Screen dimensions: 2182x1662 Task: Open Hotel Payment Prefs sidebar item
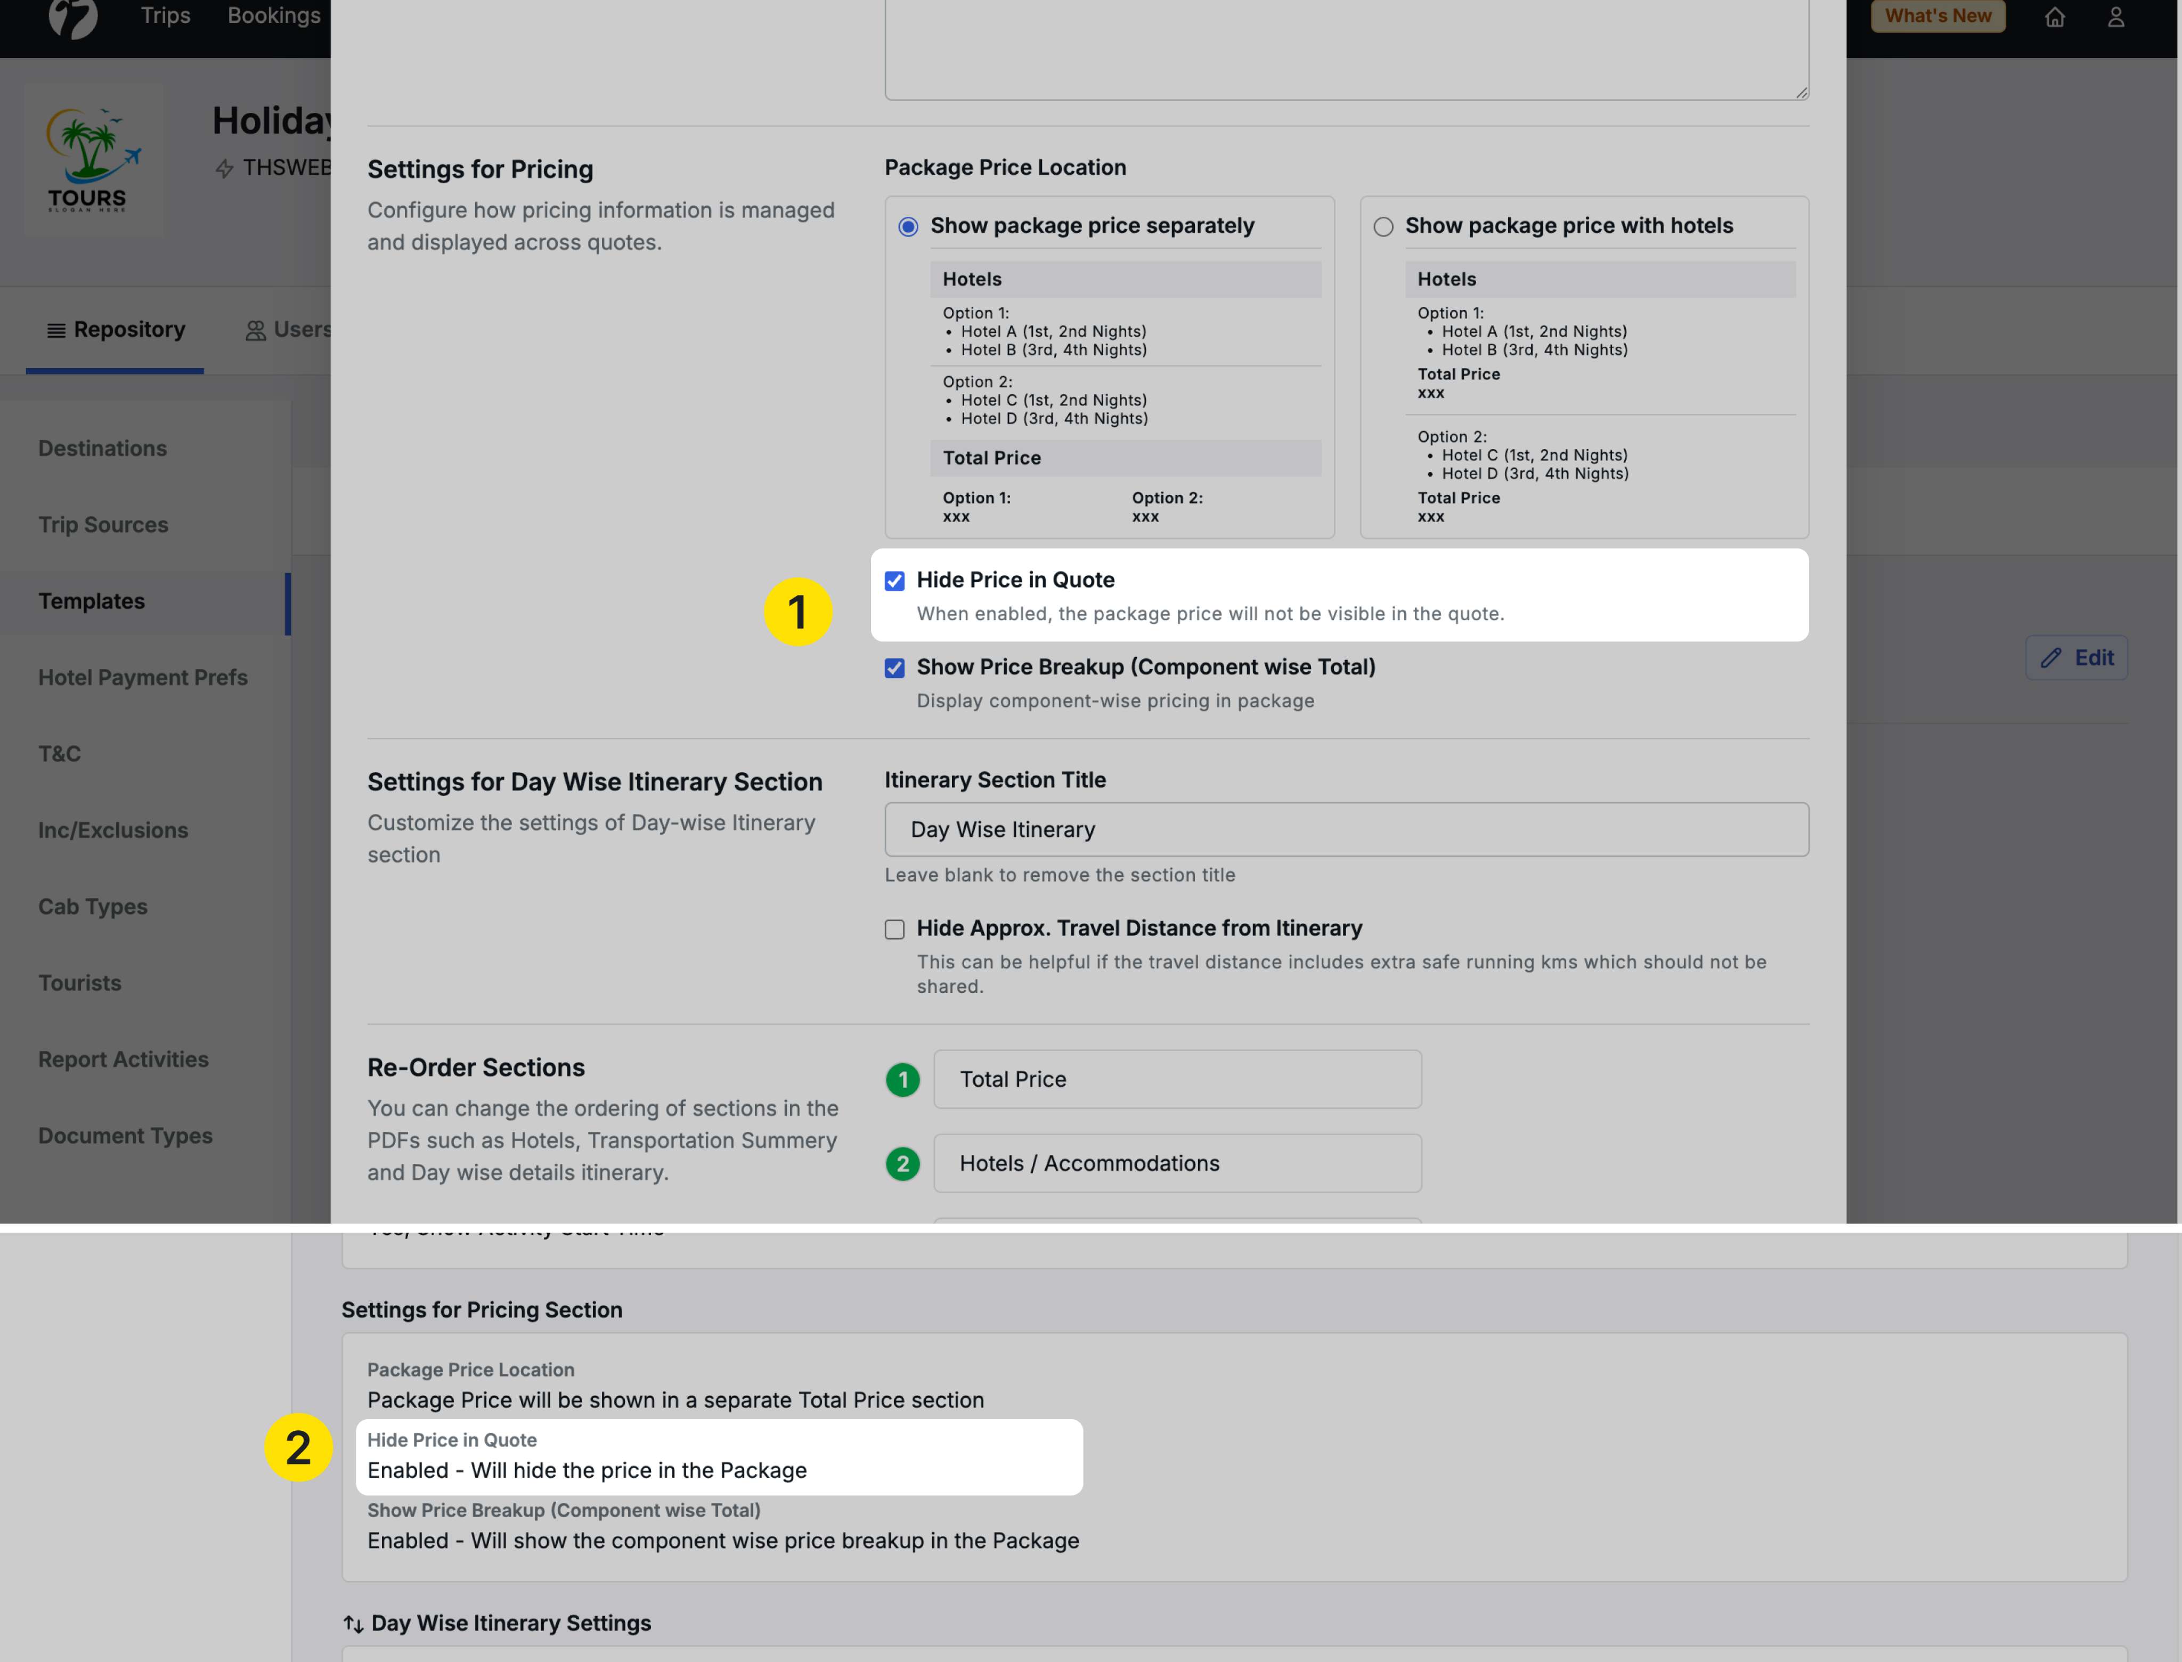coord(142,678)
